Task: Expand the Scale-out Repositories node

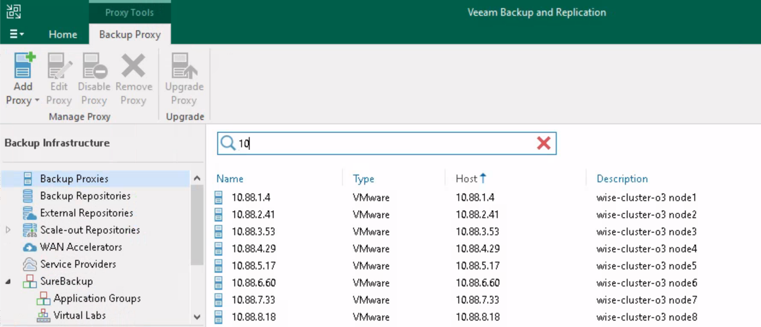Action: coord(8,230)
